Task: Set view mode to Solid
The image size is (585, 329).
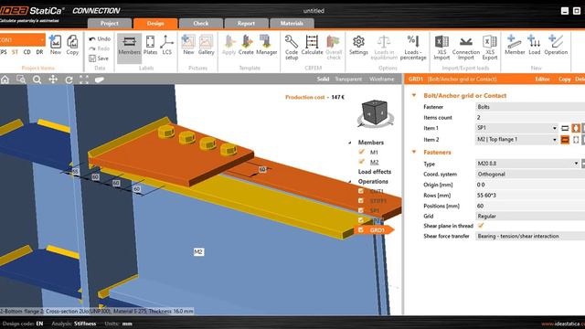Action: click(323, 80)
